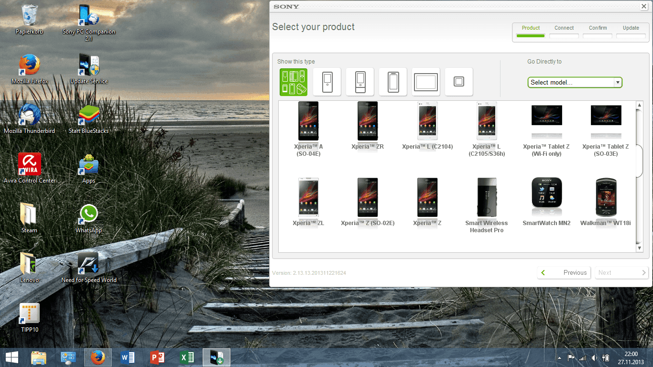
Task: Open the Papierkorb recycle bin icon
Action: (x=30, y=20)
